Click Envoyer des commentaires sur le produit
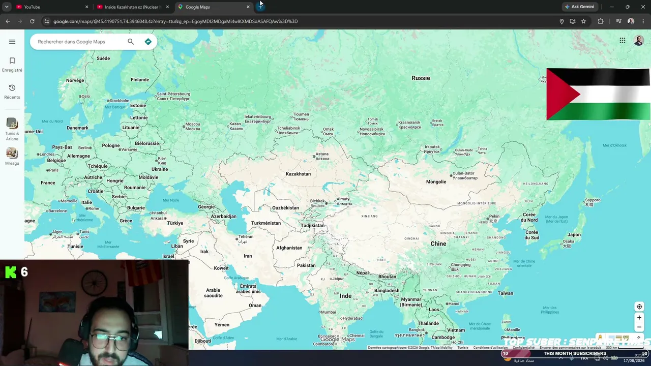 (x=571, y=348)
